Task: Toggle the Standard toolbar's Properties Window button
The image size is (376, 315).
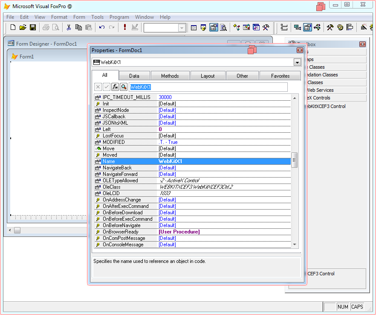Action: pos(214,28)
